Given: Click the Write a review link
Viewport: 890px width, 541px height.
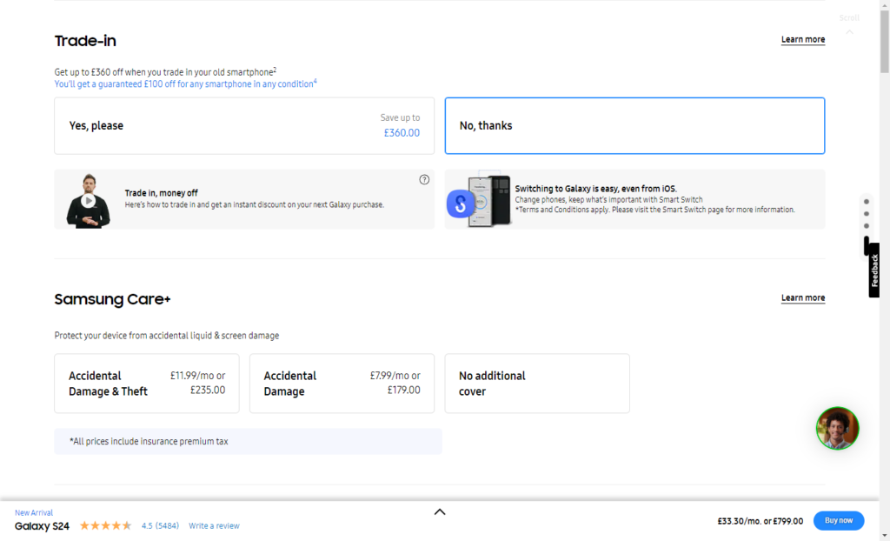Looking at the screenshot, I should pos(214,526).
